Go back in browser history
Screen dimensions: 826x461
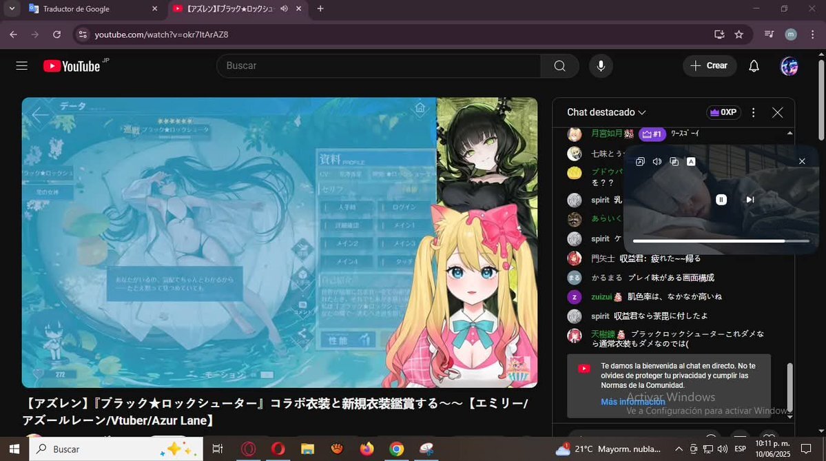[x=14, y=34]
